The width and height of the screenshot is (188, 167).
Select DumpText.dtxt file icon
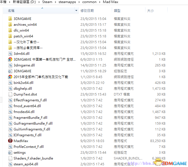point(10,94)
